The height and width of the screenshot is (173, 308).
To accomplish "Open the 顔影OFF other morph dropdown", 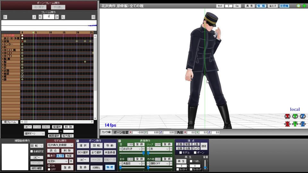I will [159, 163].
